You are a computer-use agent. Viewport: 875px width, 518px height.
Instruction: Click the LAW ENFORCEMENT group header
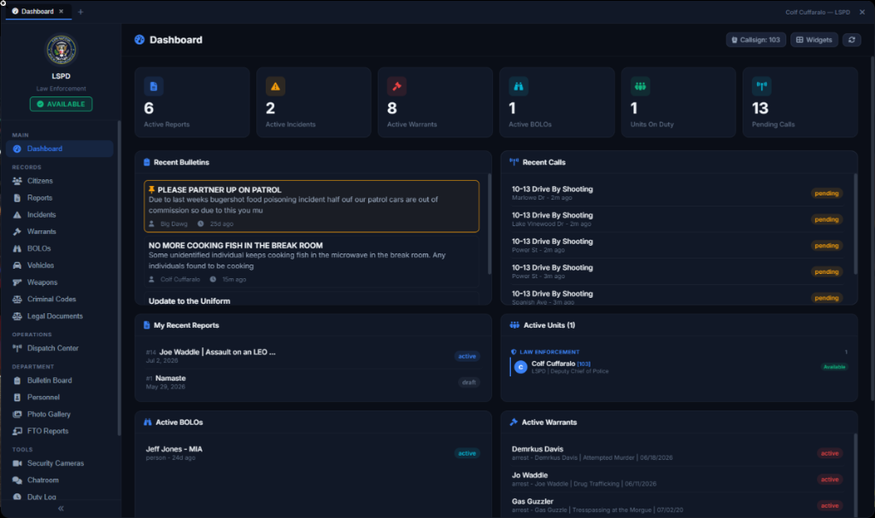(679, 352)
